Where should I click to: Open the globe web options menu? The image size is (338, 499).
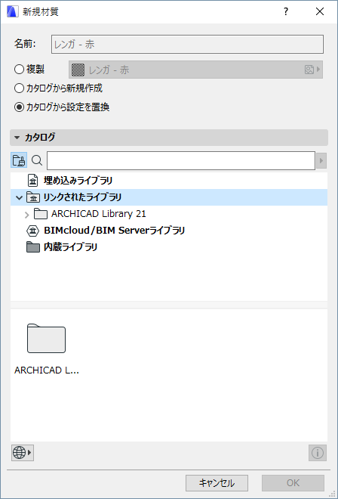[x=23, y=453]
